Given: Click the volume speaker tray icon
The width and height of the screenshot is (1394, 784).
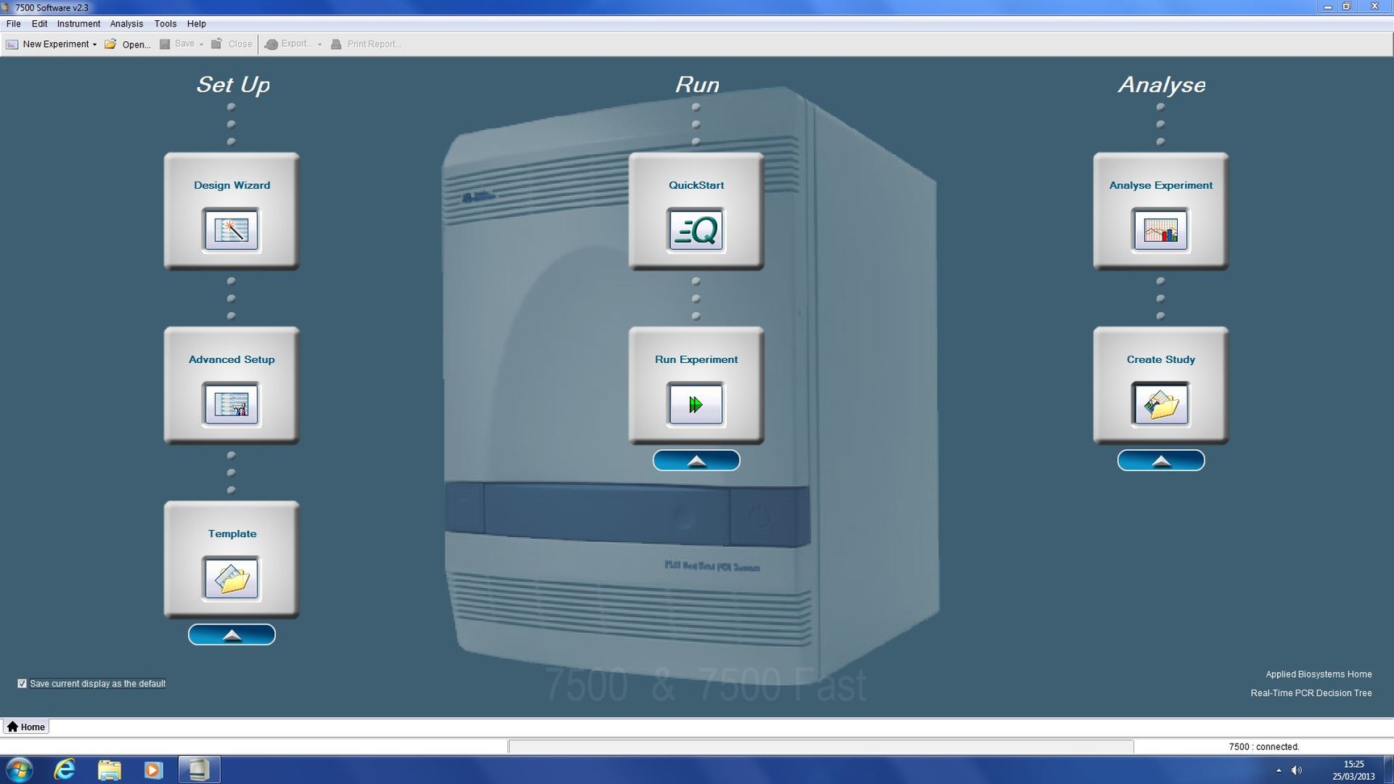Looking at the screenshot, I should 1296,770.
